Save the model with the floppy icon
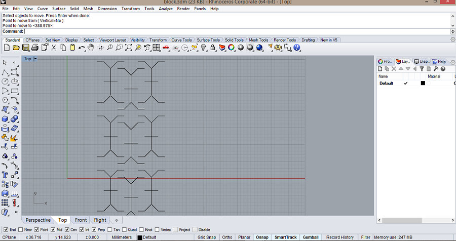 (x=26, y=48)
